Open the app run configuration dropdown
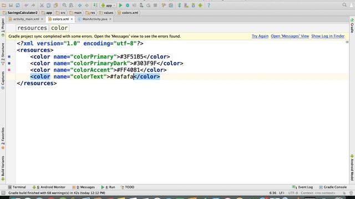Screen dimensions: 355x199 tap(108, 6)
